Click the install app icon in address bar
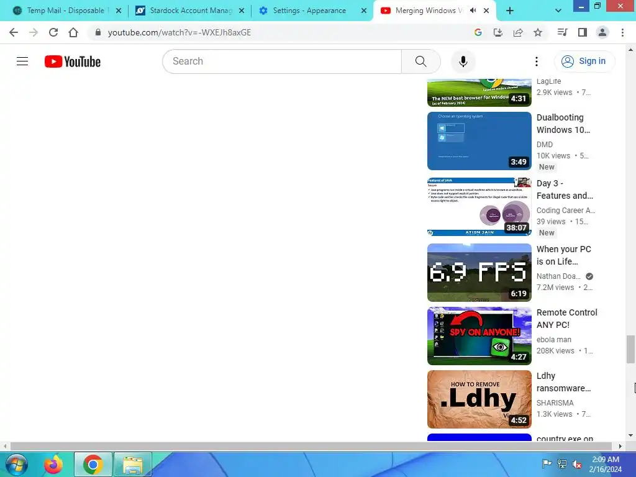Viewport: 636px width, 477px height. 497,32
